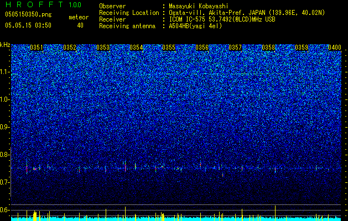348x221 pixels.
Task: Click the 0353 time marker
Action: coord(103,48)
